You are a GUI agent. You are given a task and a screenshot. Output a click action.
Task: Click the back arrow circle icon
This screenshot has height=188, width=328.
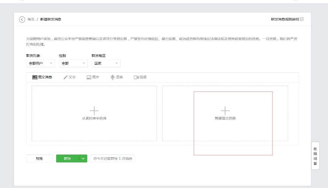click(x=22, y=20)
